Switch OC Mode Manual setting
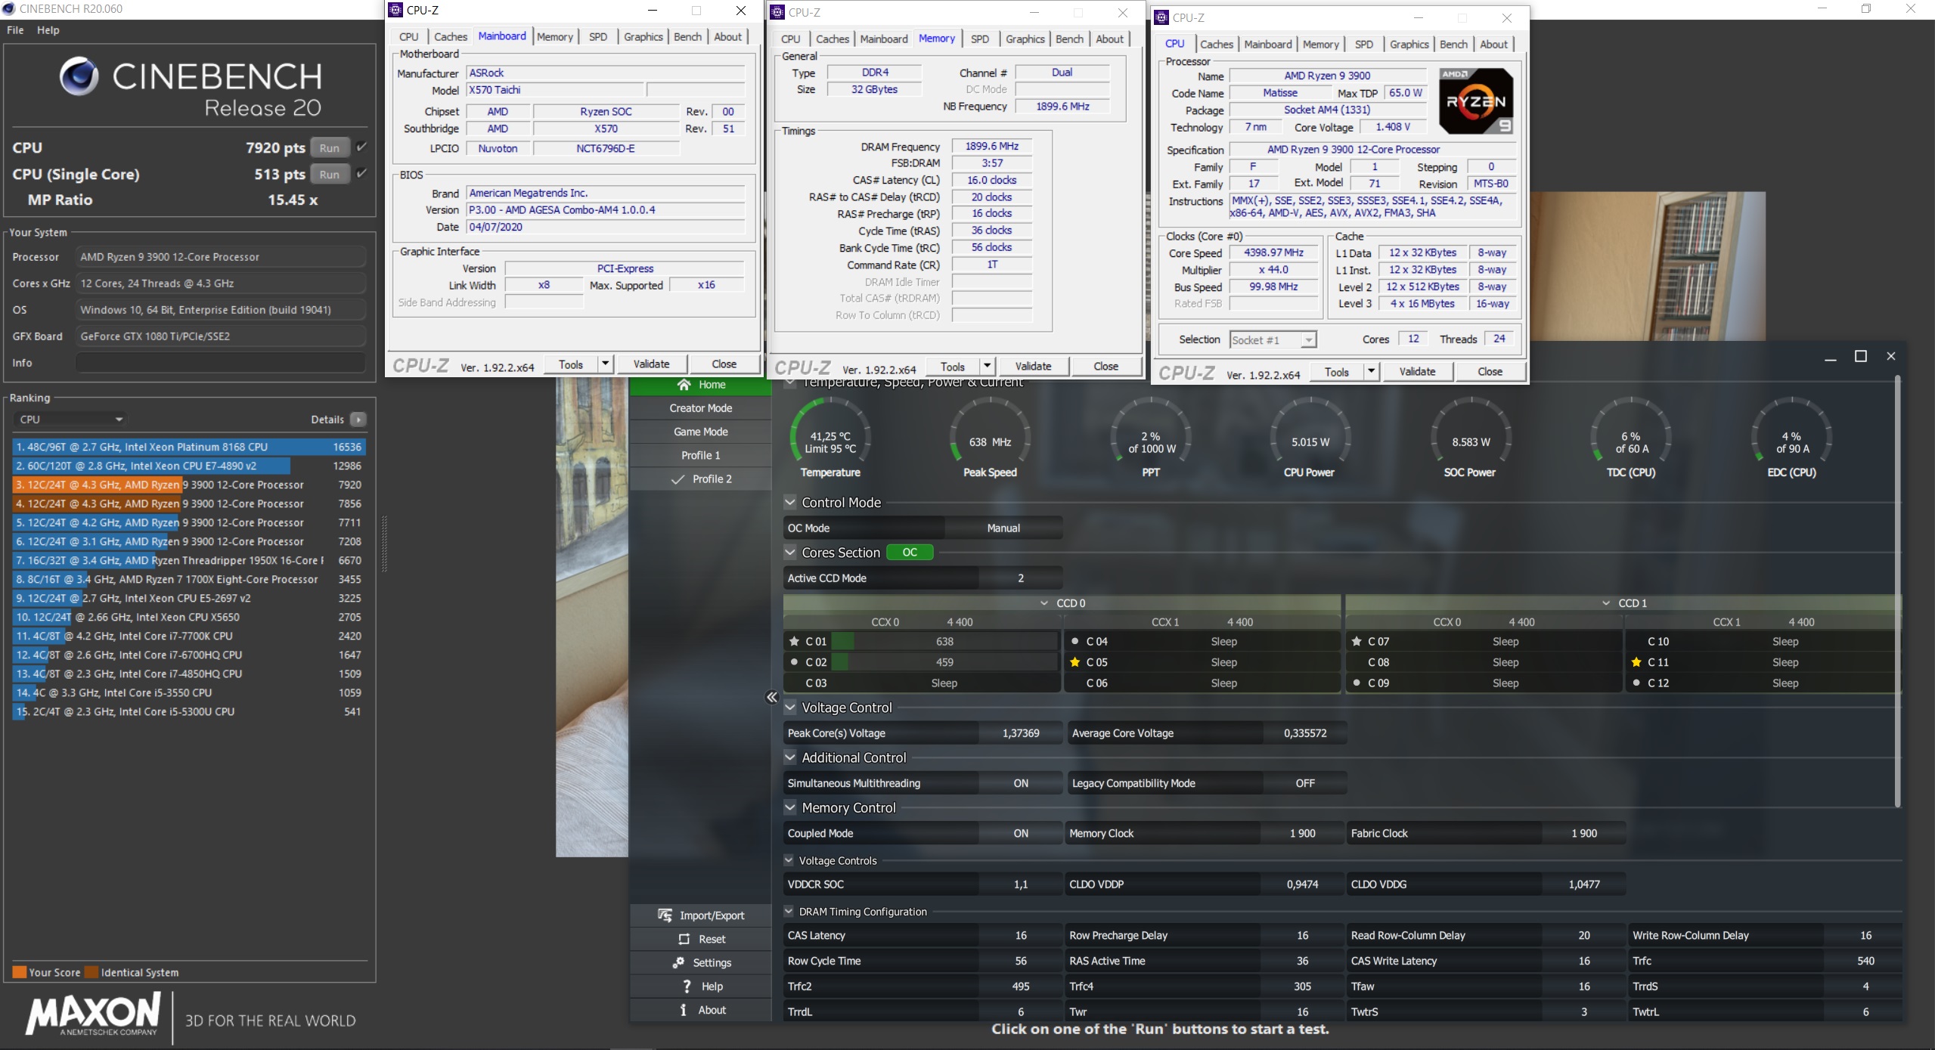The width and height of the screenshot is (1935, 1050). point(1003,528)
